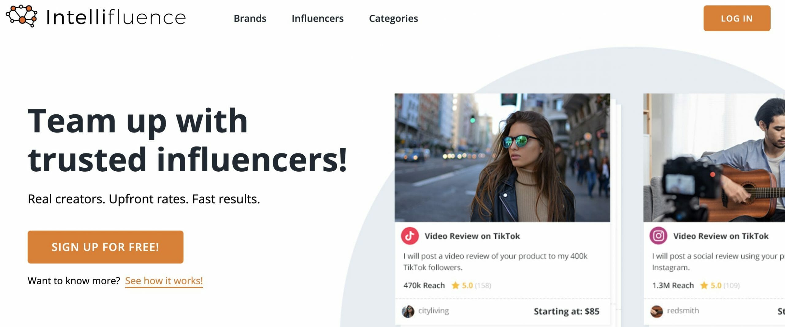The width and height of the screenshot is (785, 327).
Task: Click the Instagram icon on second card
Action: click(x=658, y=236)
